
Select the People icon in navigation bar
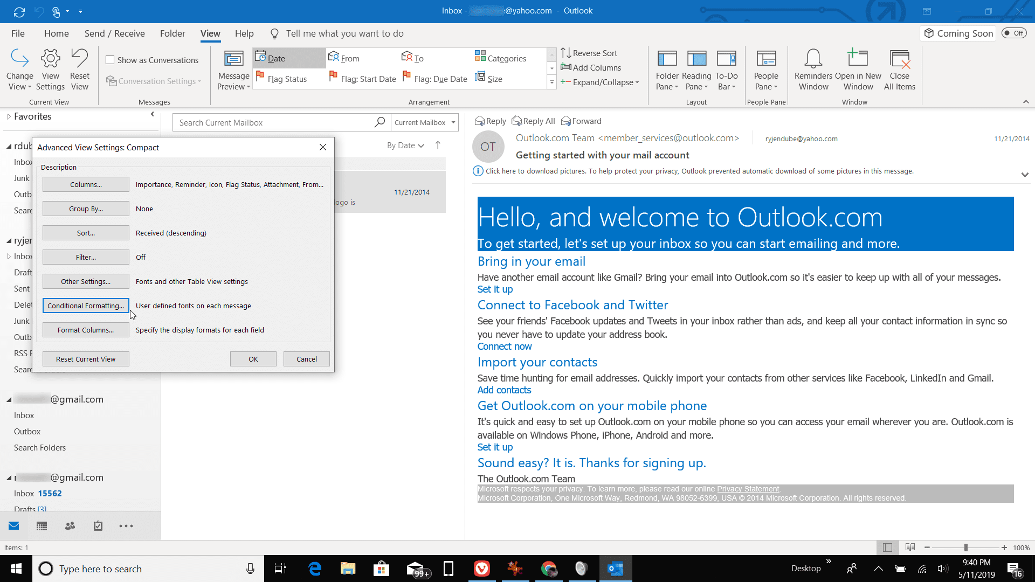[70, 525]
